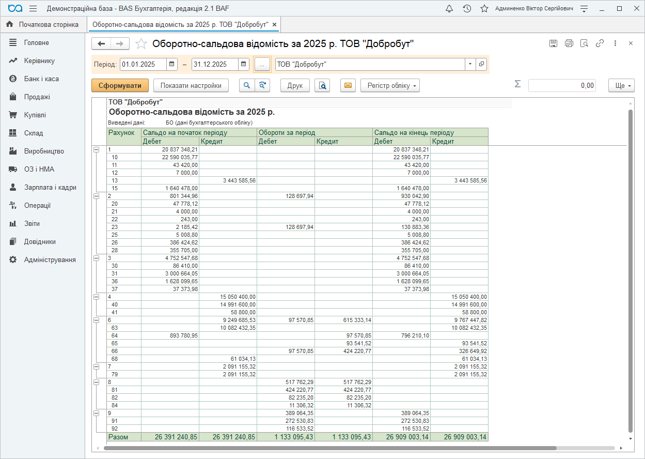
Task: Collapse account group 1 in report
Action: (96, 149)
